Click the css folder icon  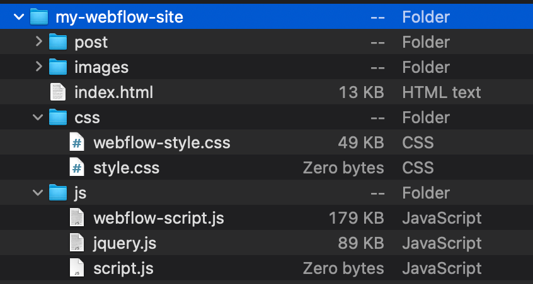(58, 117)
